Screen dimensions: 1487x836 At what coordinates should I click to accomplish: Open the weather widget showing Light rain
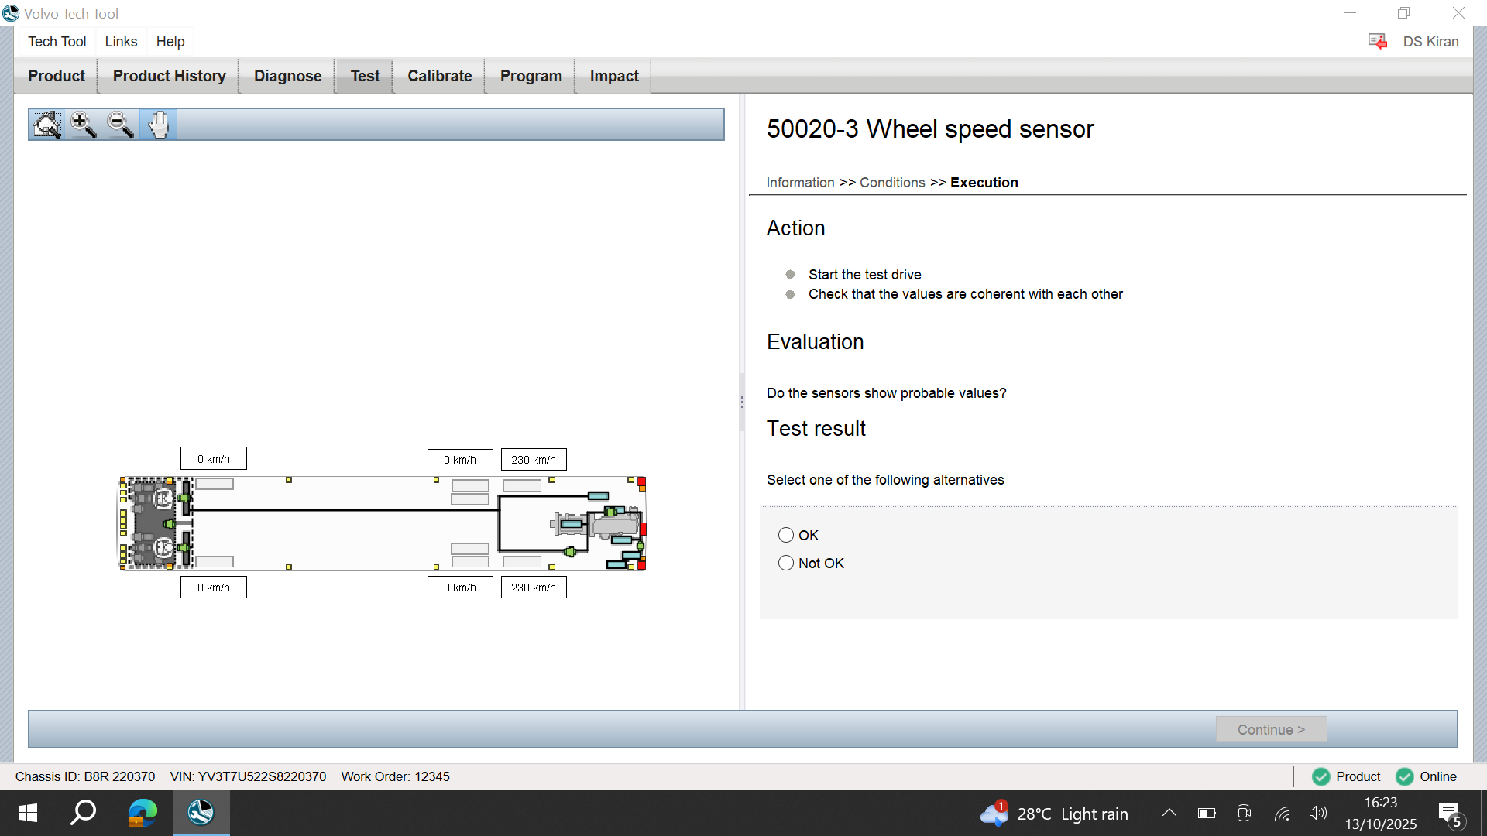pos(1055,814)
